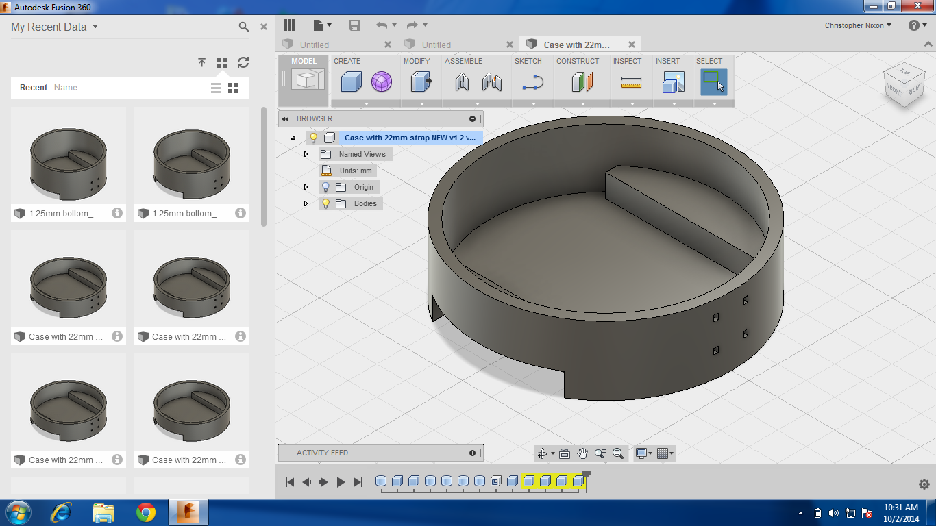Sort recent data by Name

[x=66, y=88]
